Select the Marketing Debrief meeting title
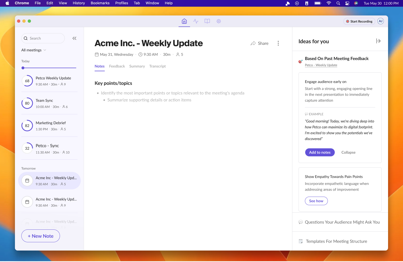Image resolution: width=403 pixels, height=262 pixels. click(x=51, y=123)
